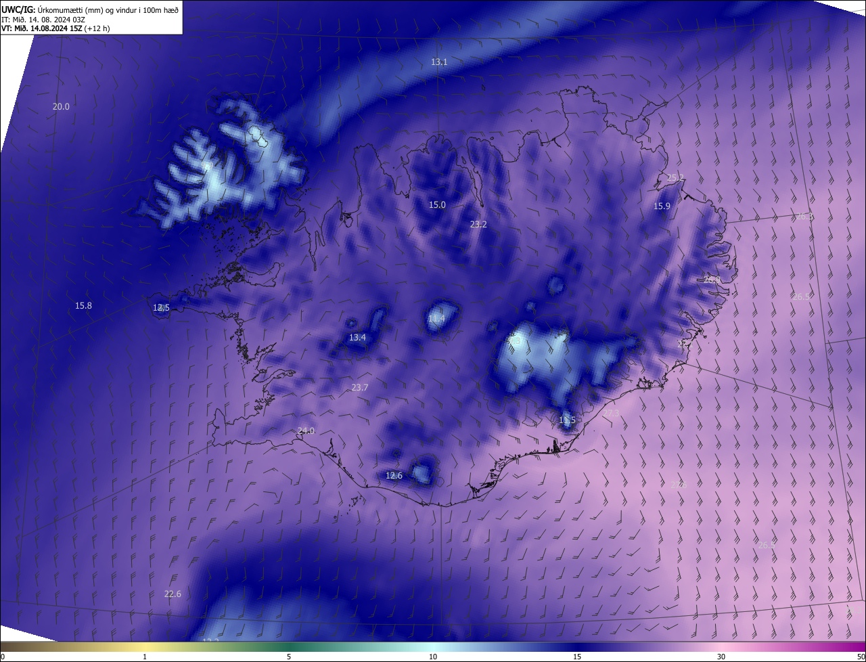Click the 24.0 value label on the map
This screenshot has width=866, height=662.
tap(306, 431)
